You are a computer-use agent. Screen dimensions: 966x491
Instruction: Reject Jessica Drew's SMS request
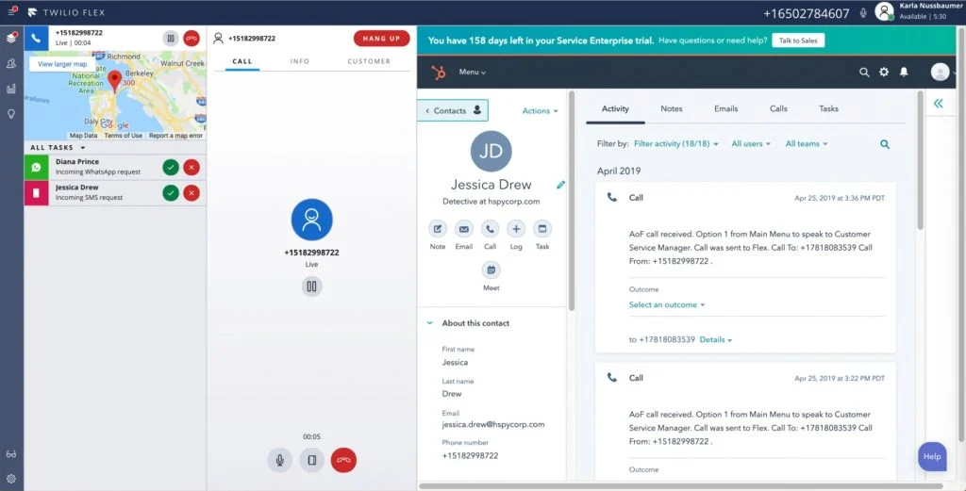pos(192,193)
